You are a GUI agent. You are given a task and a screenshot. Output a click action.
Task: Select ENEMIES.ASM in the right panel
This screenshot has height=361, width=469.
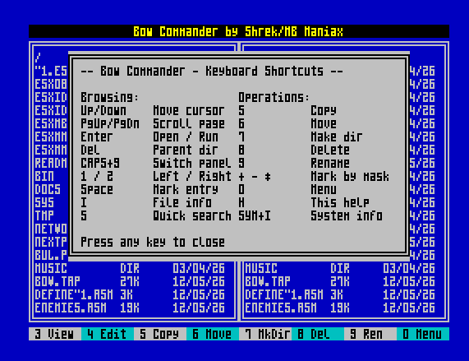340,308
